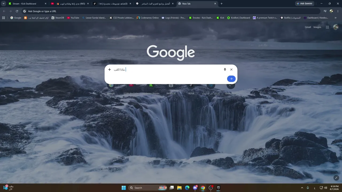This screenshot has width=342, height=192.
Task: Open the Kick bookmark
Action: tap(220, 18)
